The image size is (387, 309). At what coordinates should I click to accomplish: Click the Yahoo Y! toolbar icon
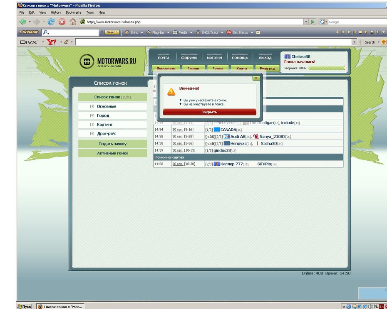coord(51,42)
